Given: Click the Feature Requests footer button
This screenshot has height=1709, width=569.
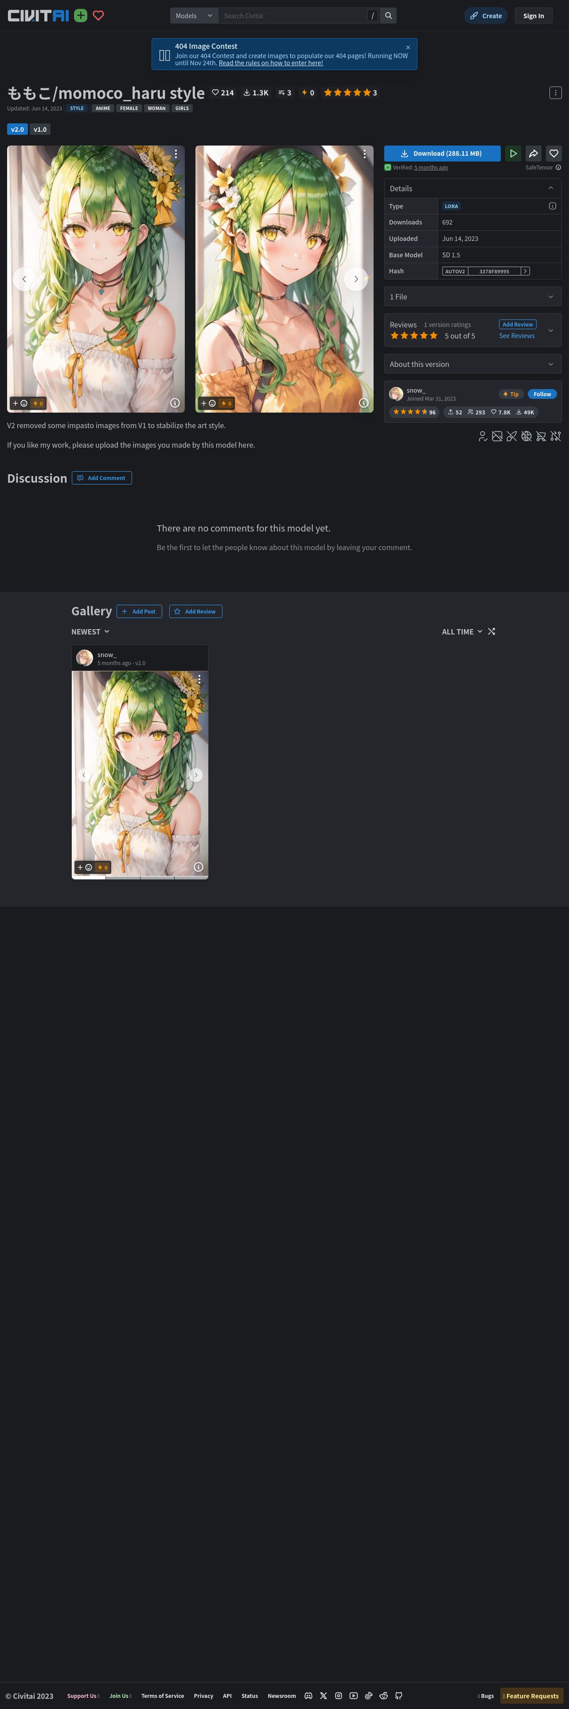Looking at the screenshot, I should (531, 1695).
